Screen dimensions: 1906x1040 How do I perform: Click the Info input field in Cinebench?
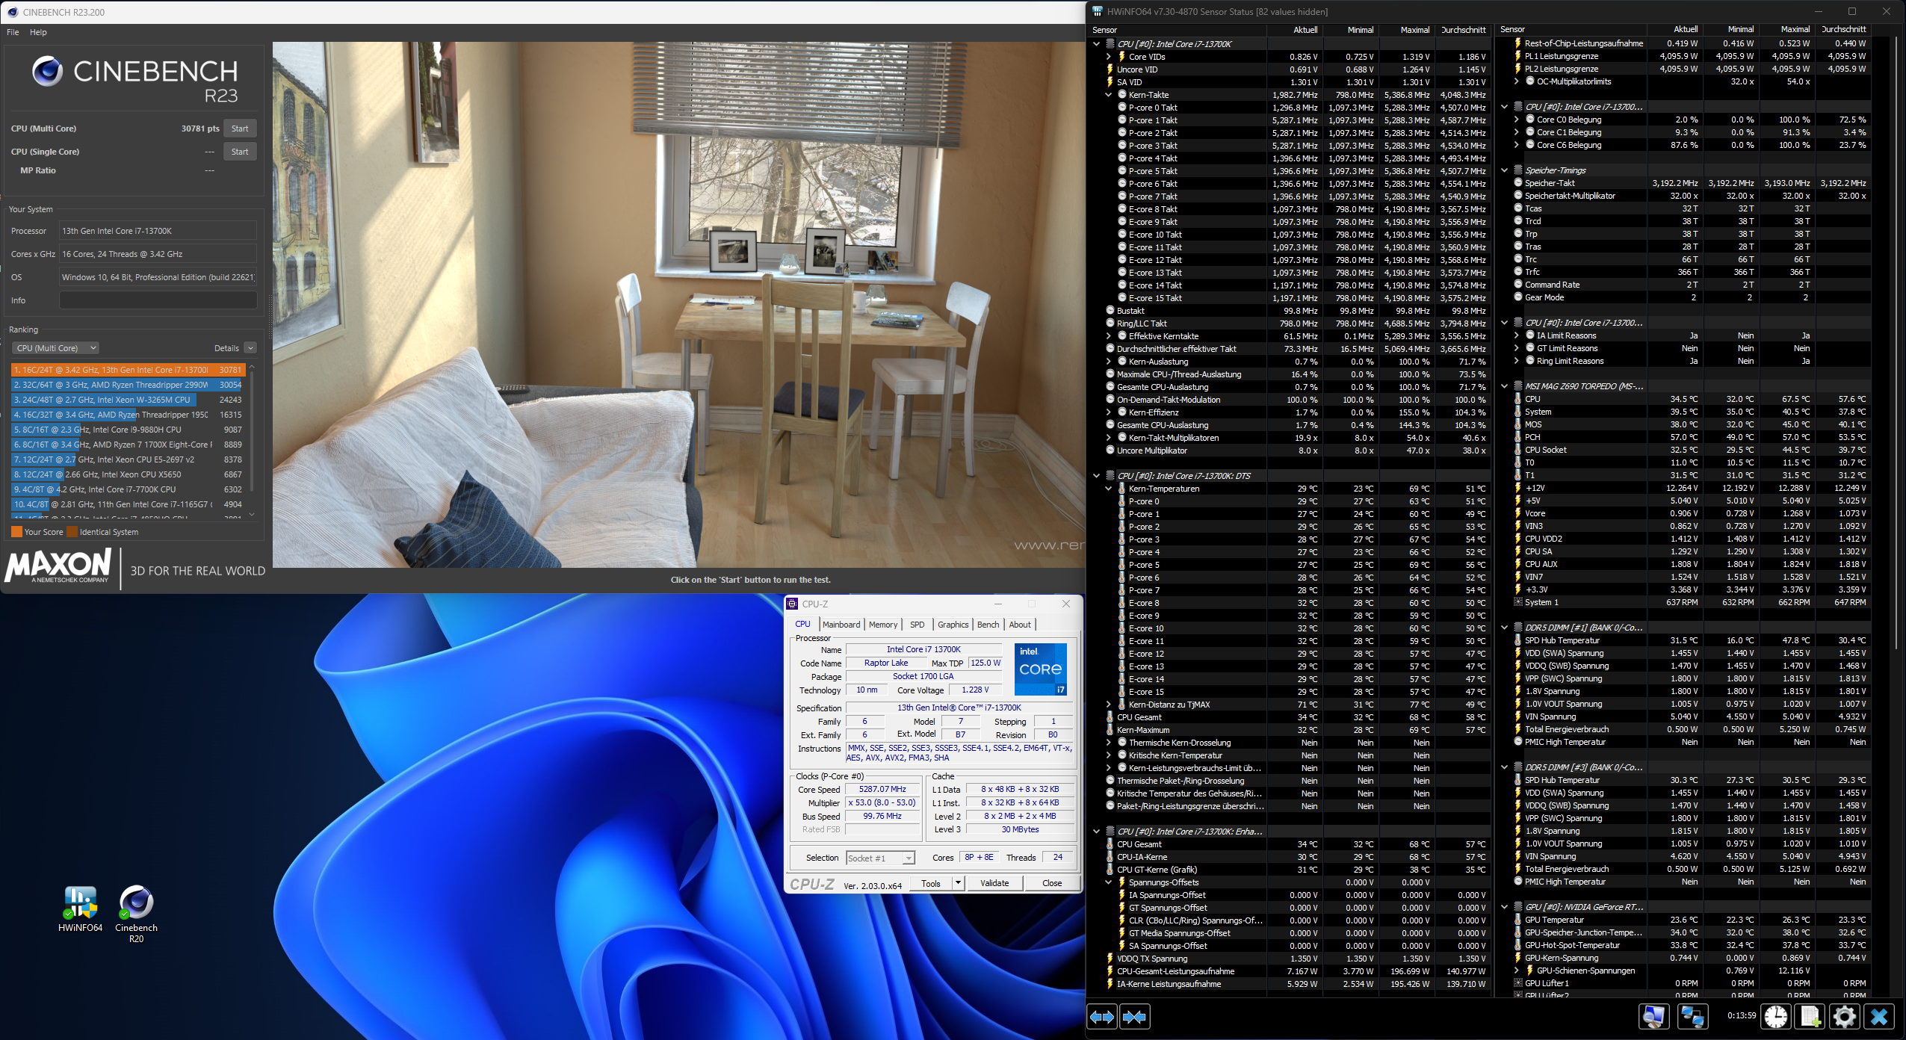click(x=158, y=300)
